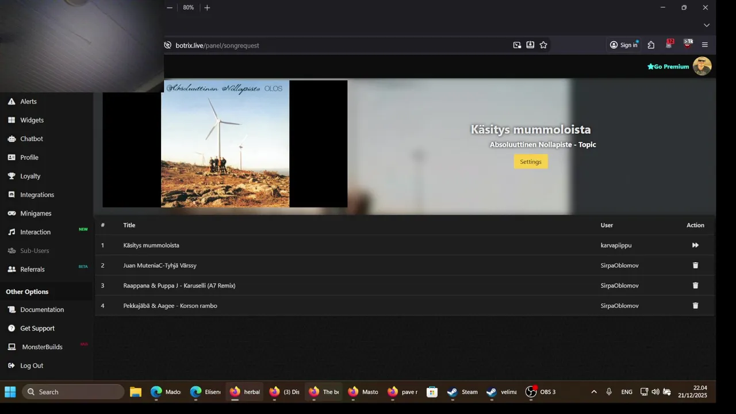Open the MonsterBuilds link
The height and width of the screenshot is (414, 736).
(42, 347)
